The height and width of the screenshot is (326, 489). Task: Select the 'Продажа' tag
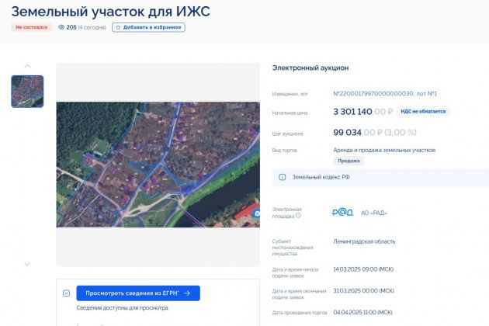349,161
